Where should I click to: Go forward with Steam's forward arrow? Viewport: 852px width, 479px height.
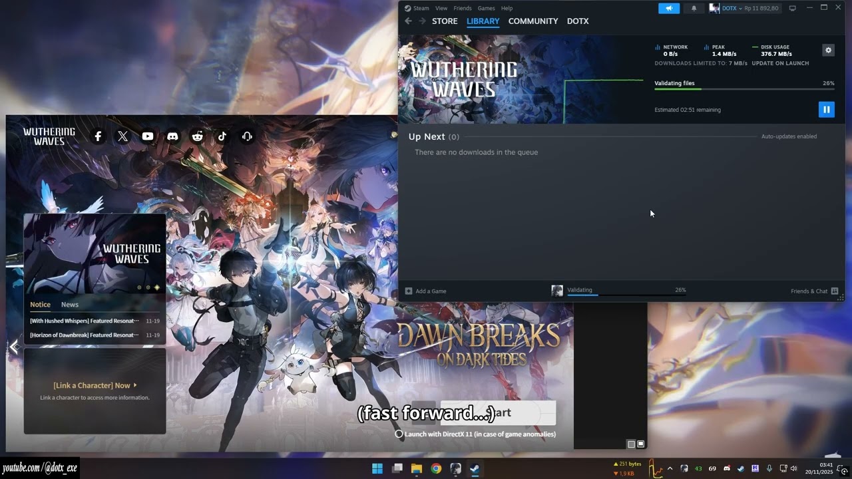[422, 21]
